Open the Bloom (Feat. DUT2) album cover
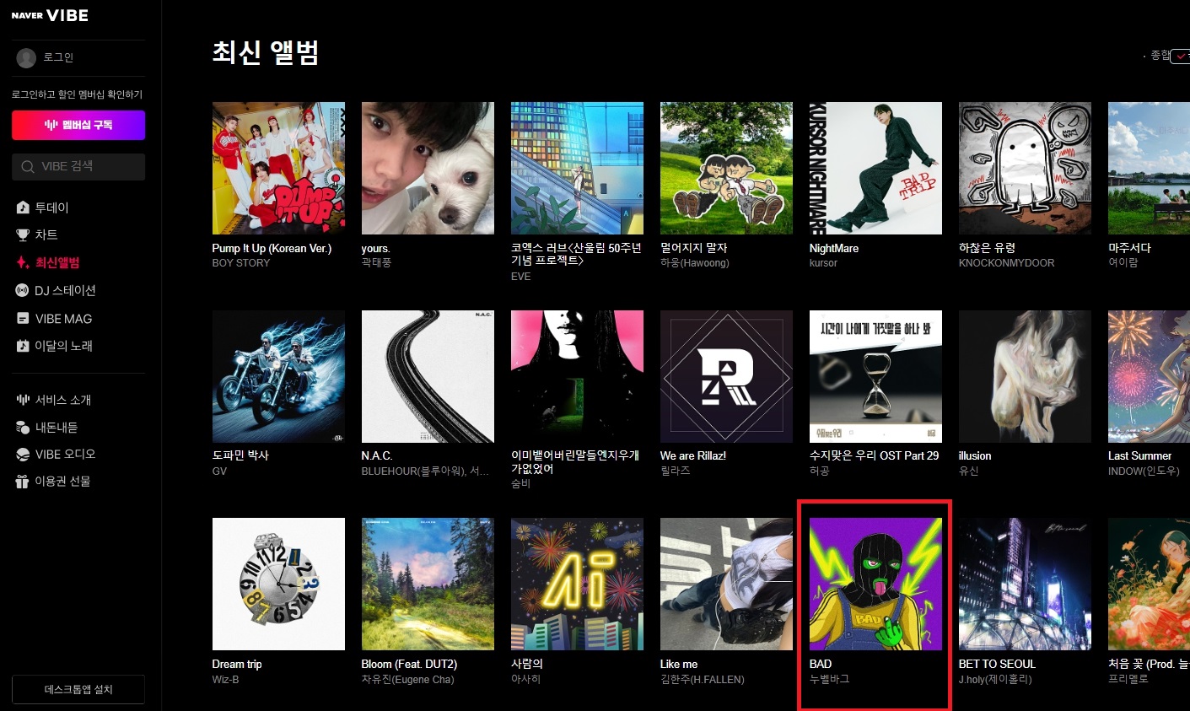1190x711 pixels. [428, 584]
